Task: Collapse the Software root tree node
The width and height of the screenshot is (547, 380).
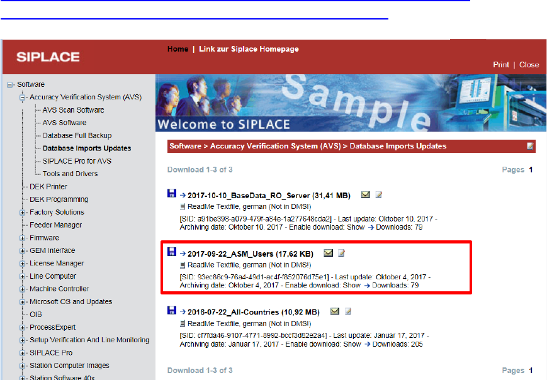Action: click(x=10, y=85)
